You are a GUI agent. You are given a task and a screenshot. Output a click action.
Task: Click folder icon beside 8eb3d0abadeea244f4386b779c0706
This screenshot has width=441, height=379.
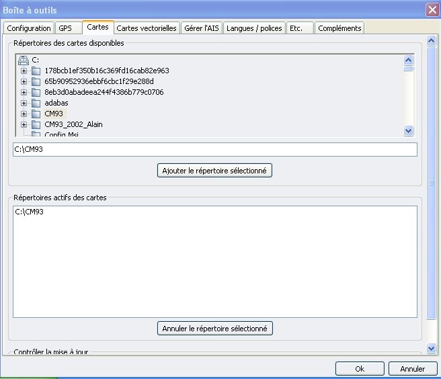coord(36,92)
